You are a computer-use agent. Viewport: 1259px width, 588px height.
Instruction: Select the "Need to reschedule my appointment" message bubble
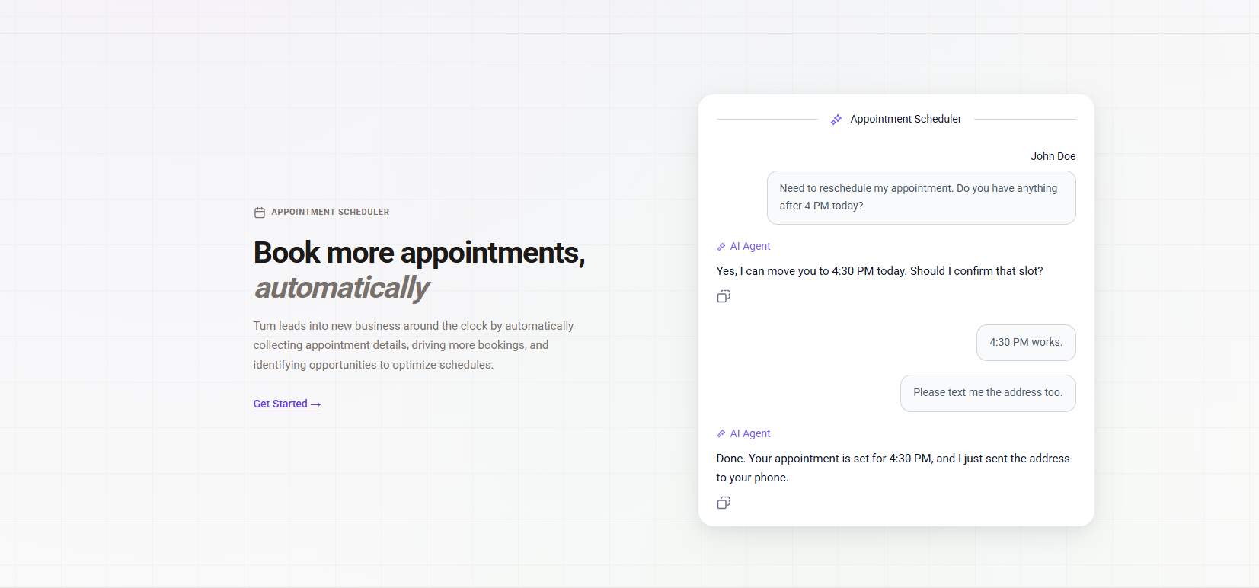(x=922, y=197)
